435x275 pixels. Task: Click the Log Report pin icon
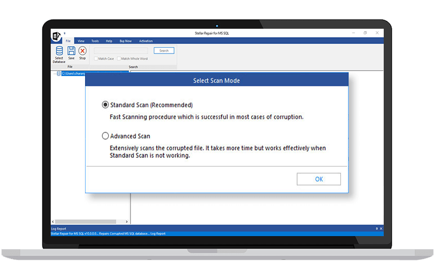point(376,229)
